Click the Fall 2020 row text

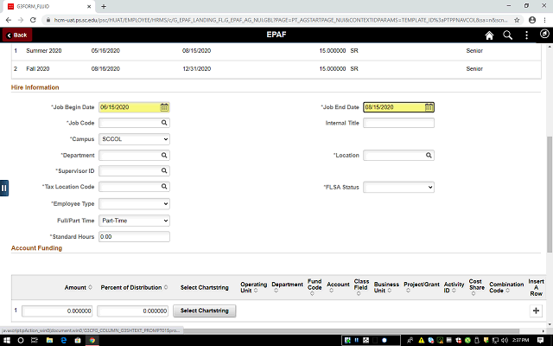coord(38,69)
